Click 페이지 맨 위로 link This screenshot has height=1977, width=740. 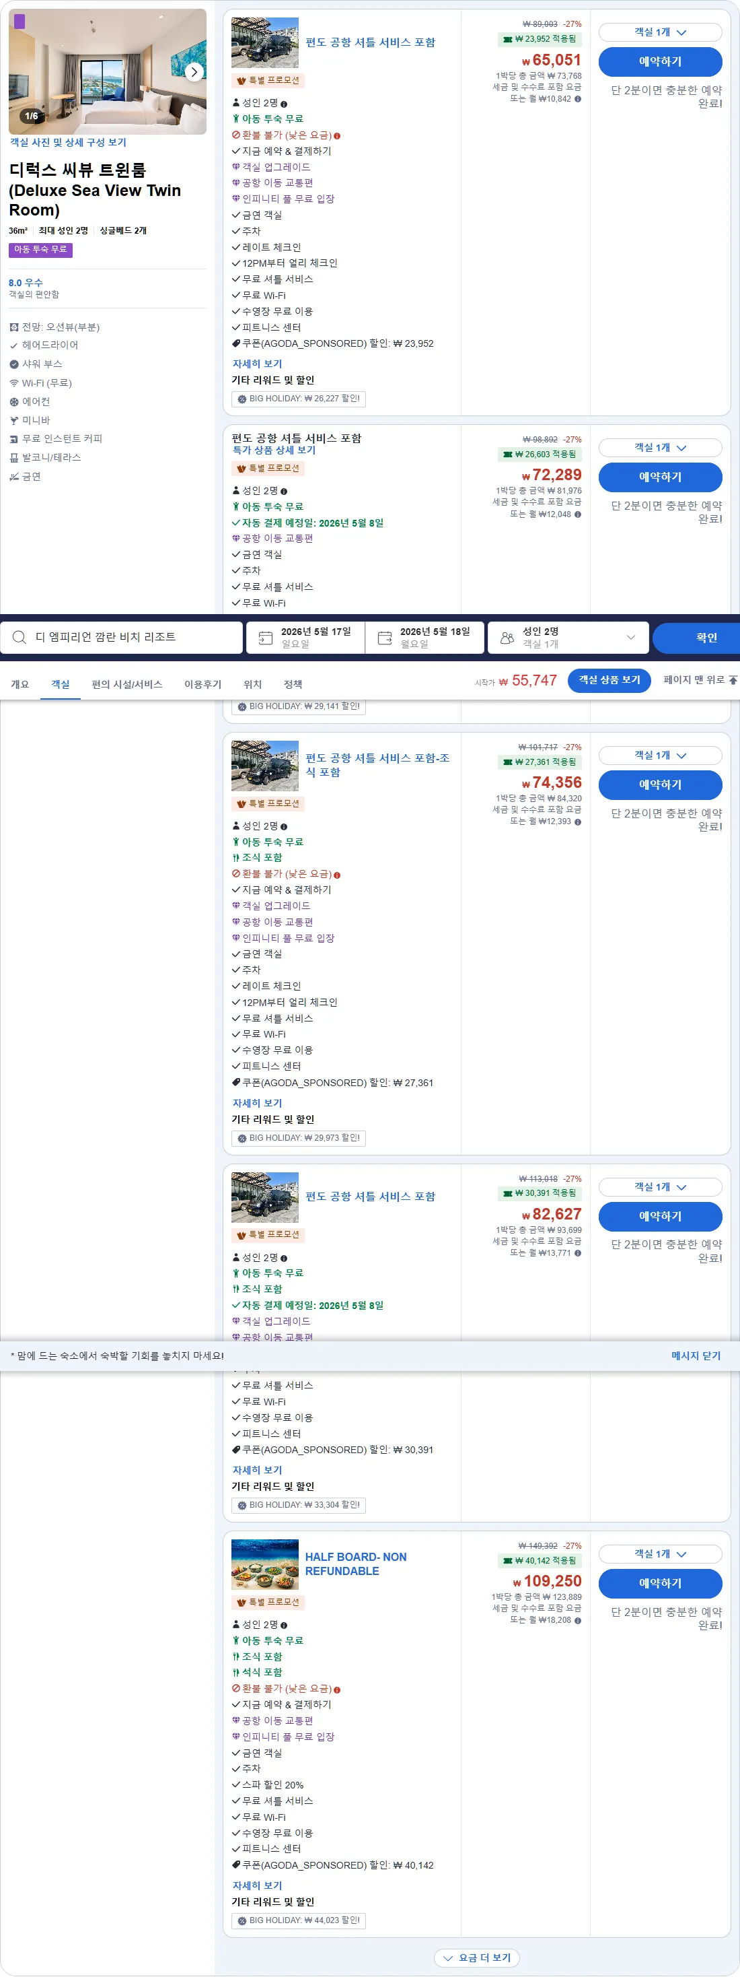(700, 680)
